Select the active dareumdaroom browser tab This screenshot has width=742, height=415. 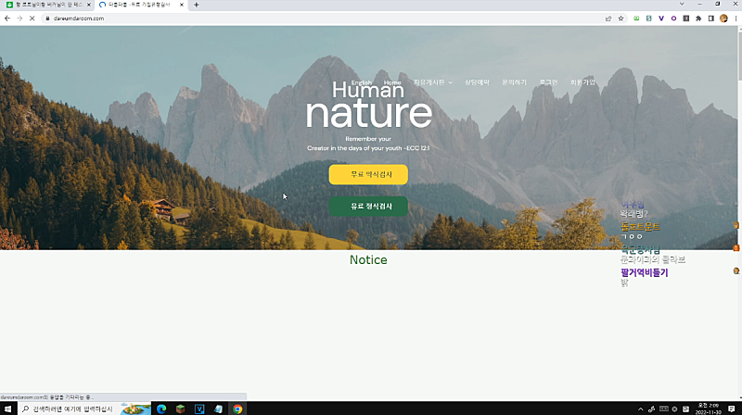[x=141, y=5]
